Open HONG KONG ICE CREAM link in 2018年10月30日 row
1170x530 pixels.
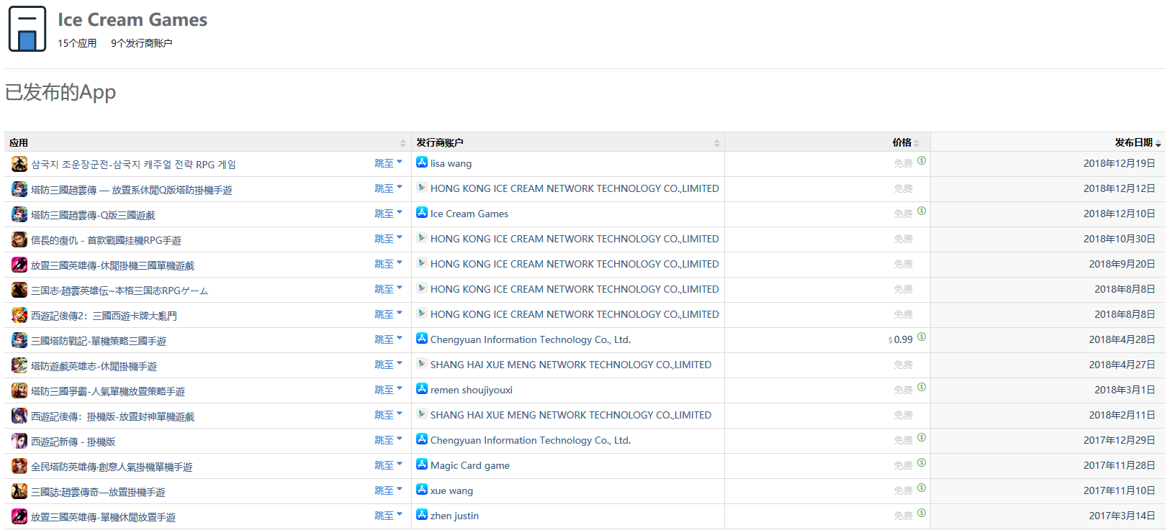click(x=575, y=239)
